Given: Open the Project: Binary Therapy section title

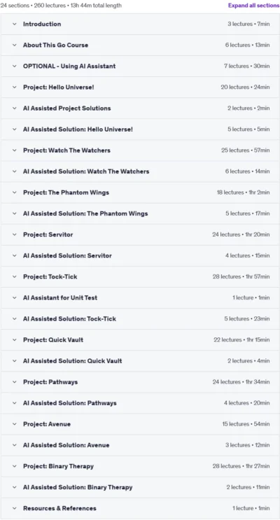Looking at the screenshot, I should pos(58,466).
